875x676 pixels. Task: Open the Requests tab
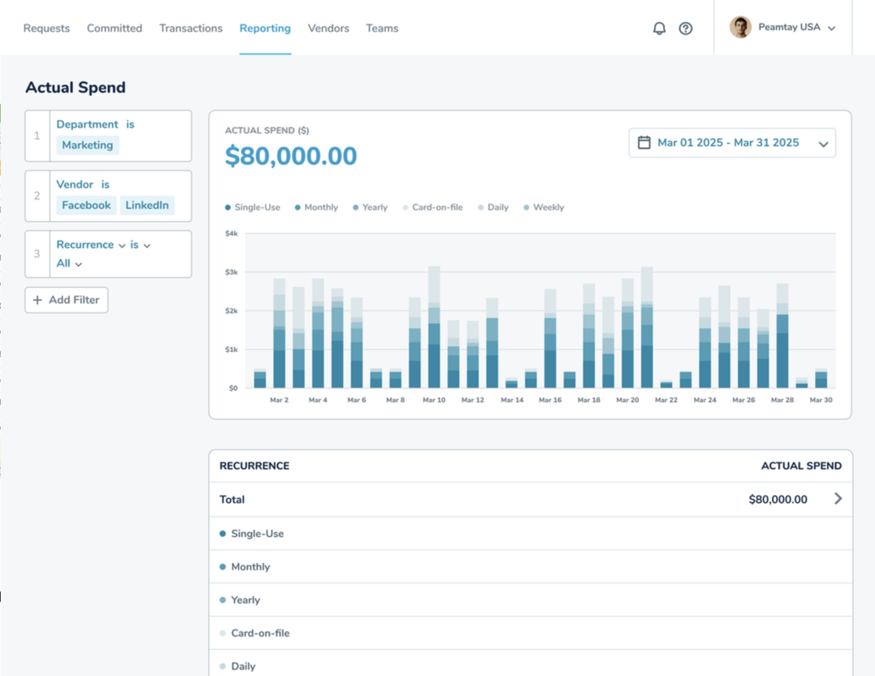coord(46,28)
